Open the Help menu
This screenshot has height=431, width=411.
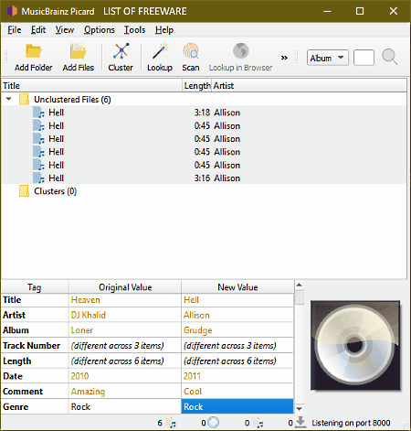pyautogui.click(x=164, y=30)
